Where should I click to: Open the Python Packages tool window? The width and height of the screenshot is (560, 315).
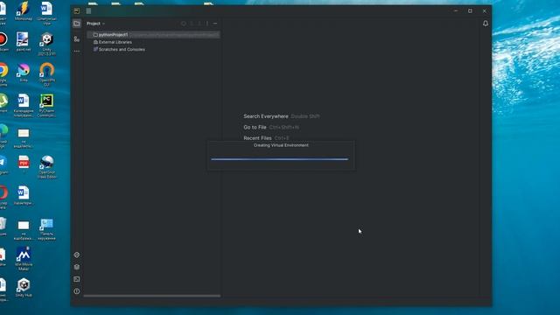tap(77, 267)
